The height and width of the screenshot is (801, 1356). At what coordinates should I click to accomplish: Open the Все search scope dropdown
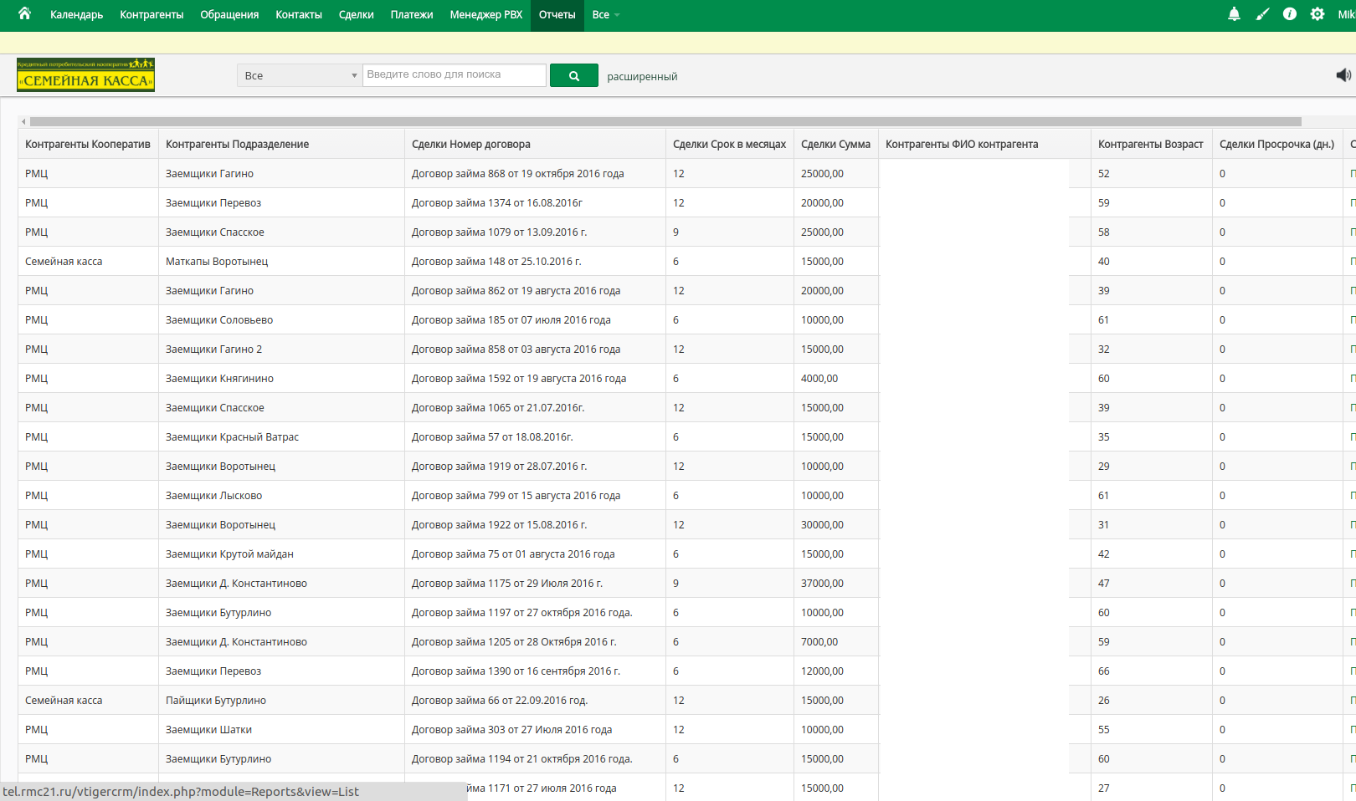point(299,75)
